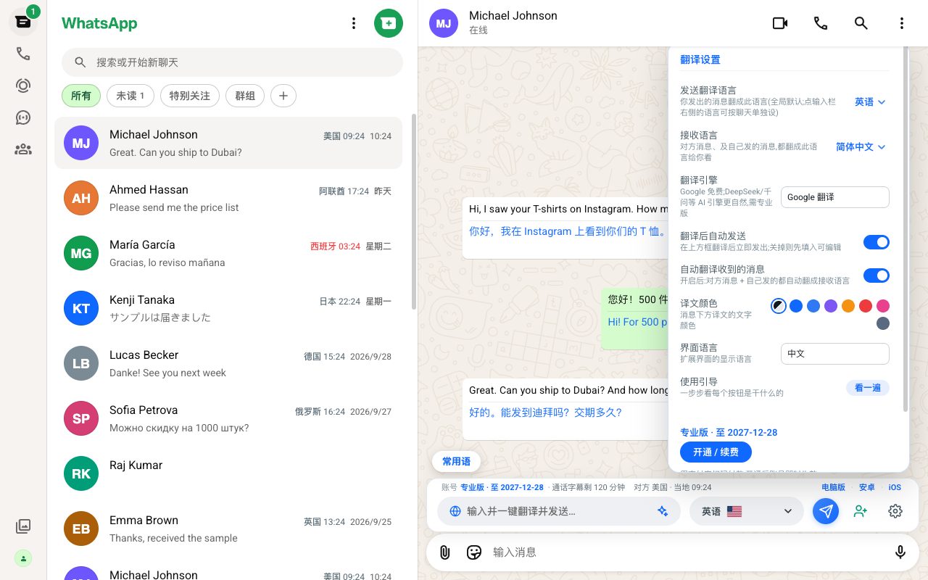Image resolution: width=928 pixels, height=580 pixels.
Task: Select the 特别关注 chat filter tab
Action: click(190, 96)
